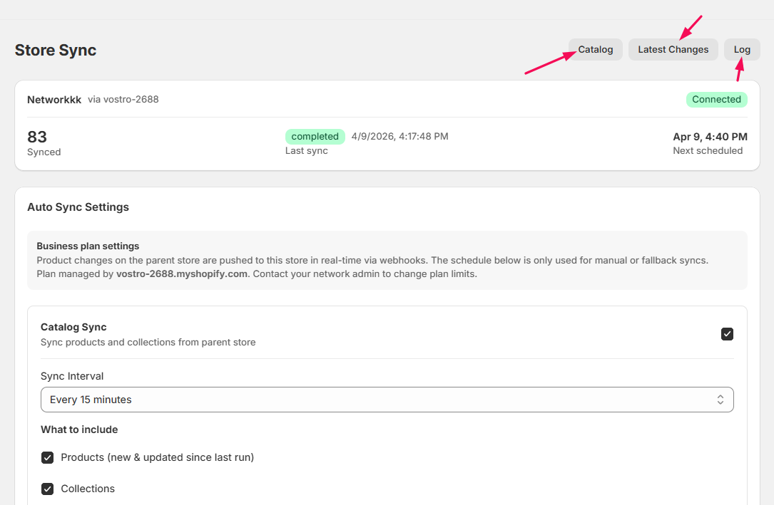Click the green Connected status badge
Screen dimensions: 774x505
pyautogui.click(x=716, y=100)
